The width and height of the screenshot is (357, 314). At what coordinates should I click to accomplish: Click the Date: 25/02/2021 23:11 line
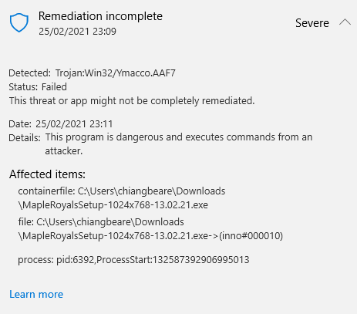[x=61, y=124]
